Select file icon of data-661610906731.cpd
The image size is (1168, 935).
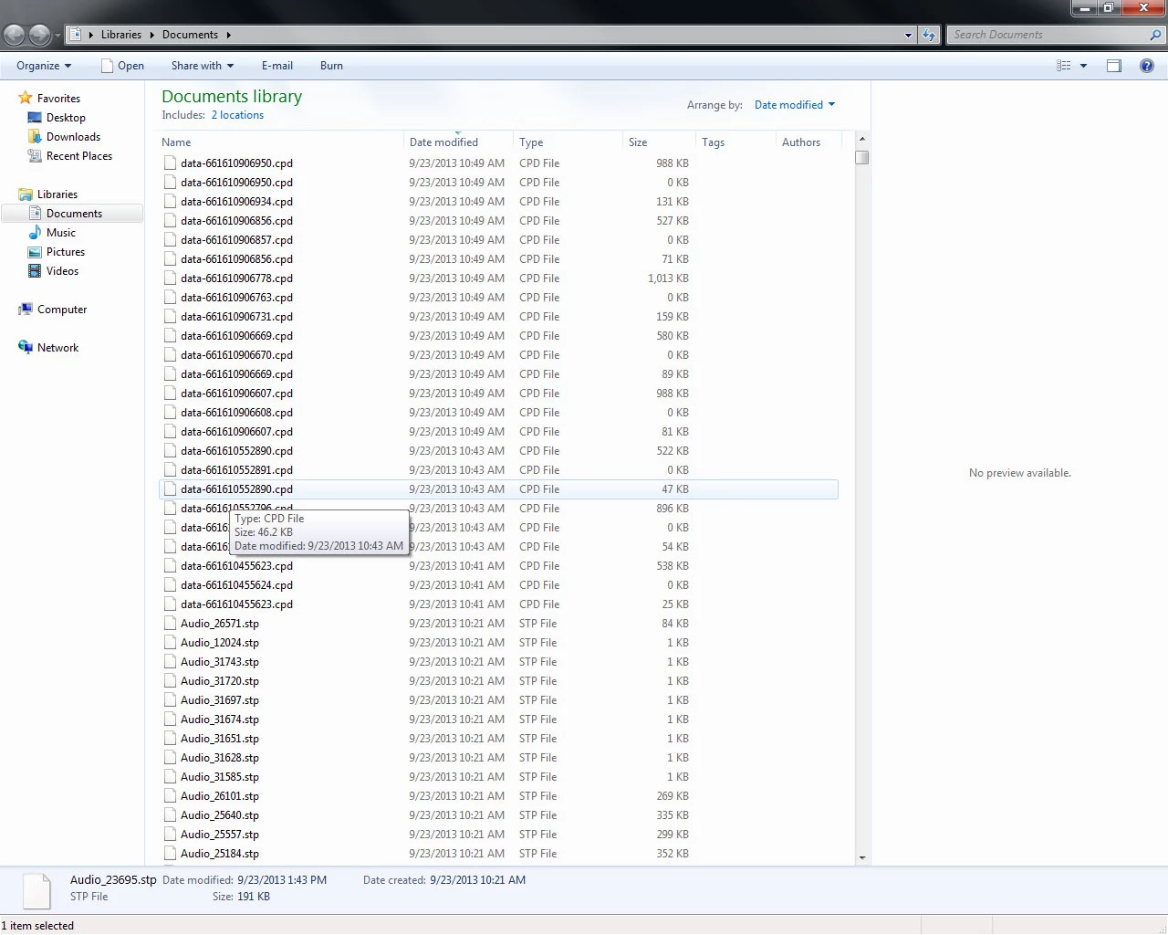(170, 317)
